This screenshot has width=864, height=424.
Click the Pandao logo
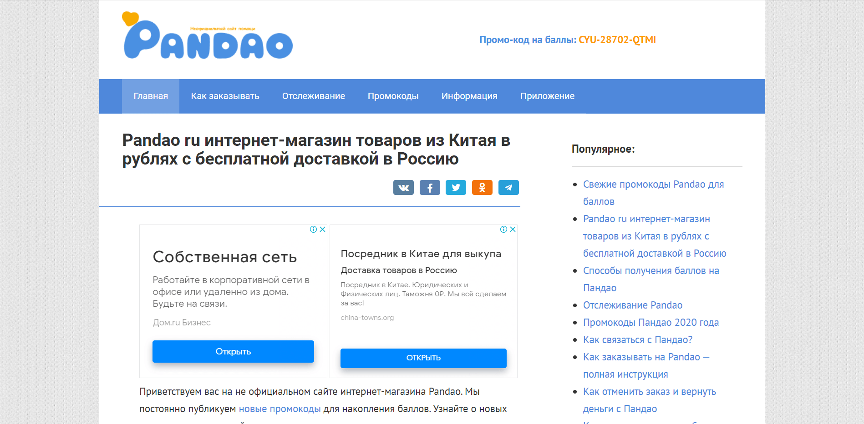pyautogui.click(x=208, y=37)
